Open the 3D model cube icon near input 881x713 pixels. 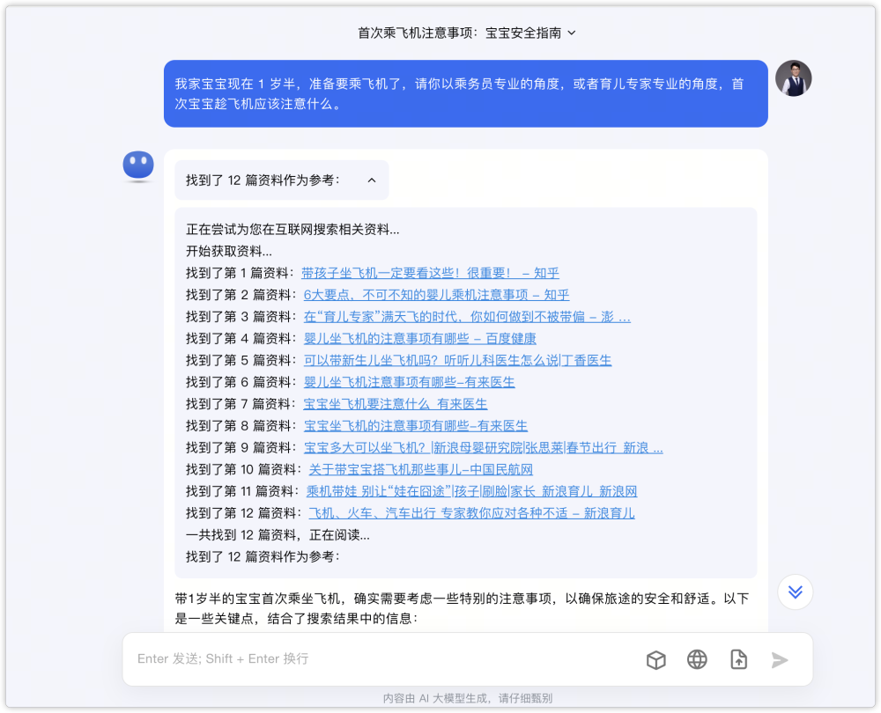pyautogui.click(x=655, y=659)
